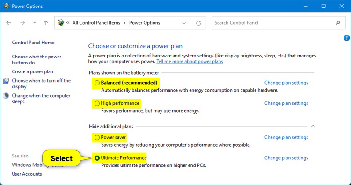Select the Ultimate Performance plan
This screenshot has height=185, width=351.
pyautogui.click(x=97, y=158)
